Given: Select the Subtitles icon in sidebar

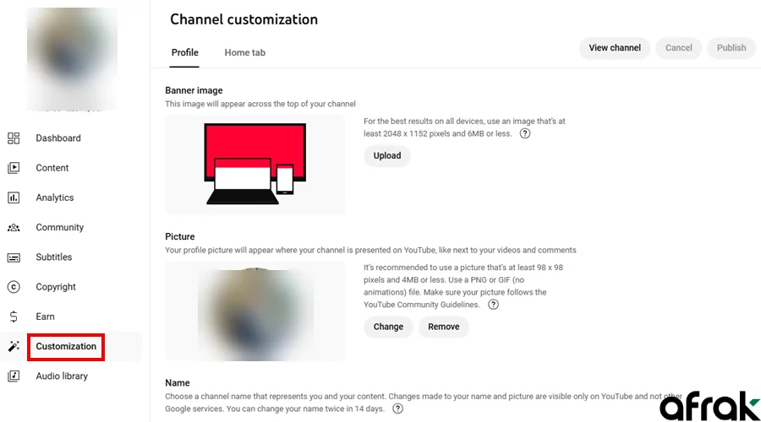Looking at the screenshot, I should [x=14, y=257].
